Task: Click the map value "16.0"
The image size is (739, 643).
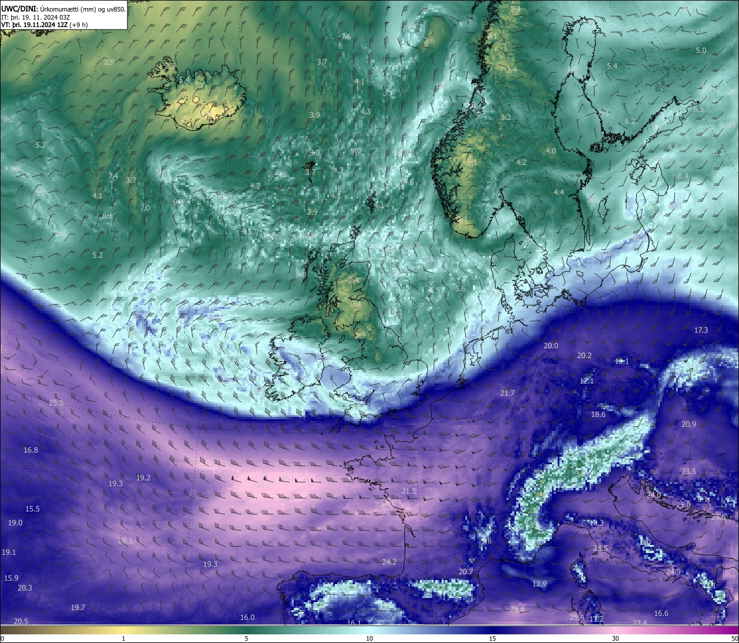Action: 247,617
